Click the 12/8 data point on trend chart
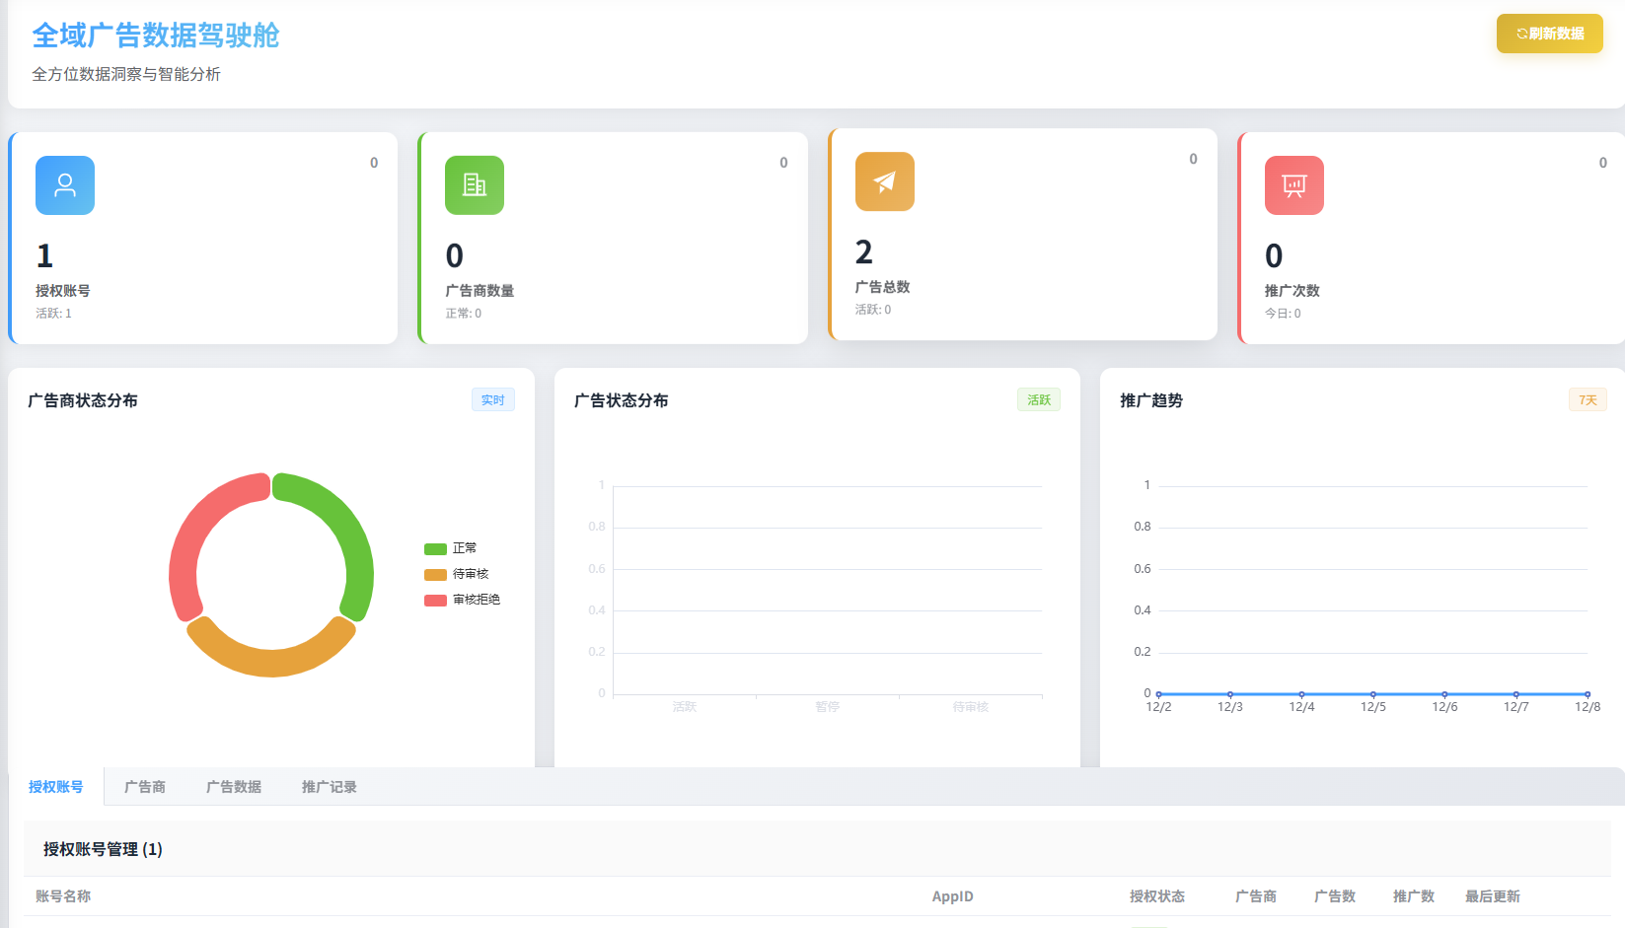Viewport: 1625px width, 928px height. point(1588,694)
